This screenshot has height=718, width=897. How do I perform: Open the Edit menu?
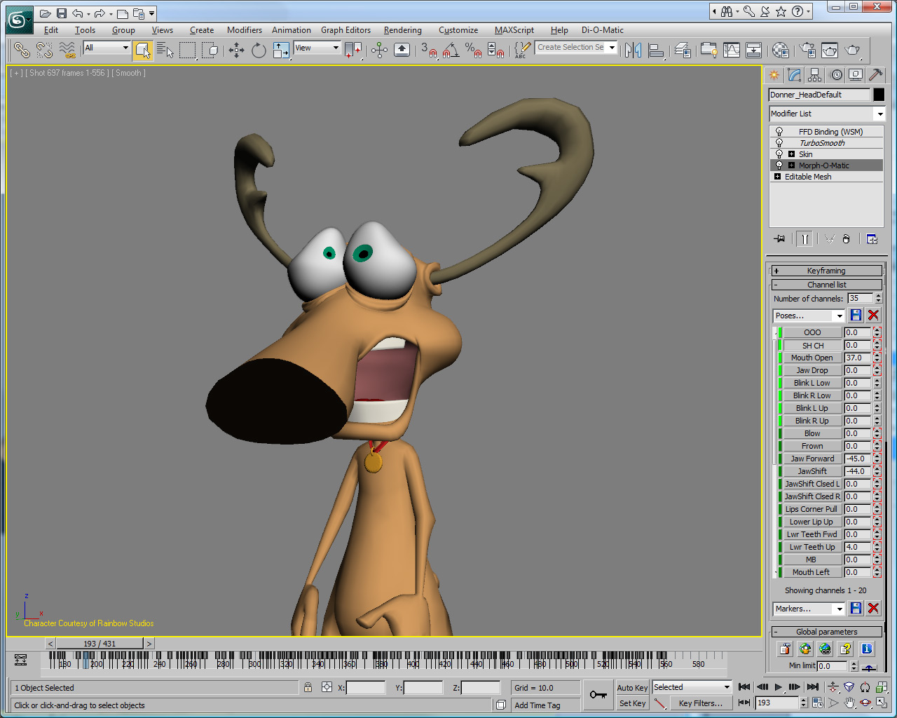tap(51, 30)
